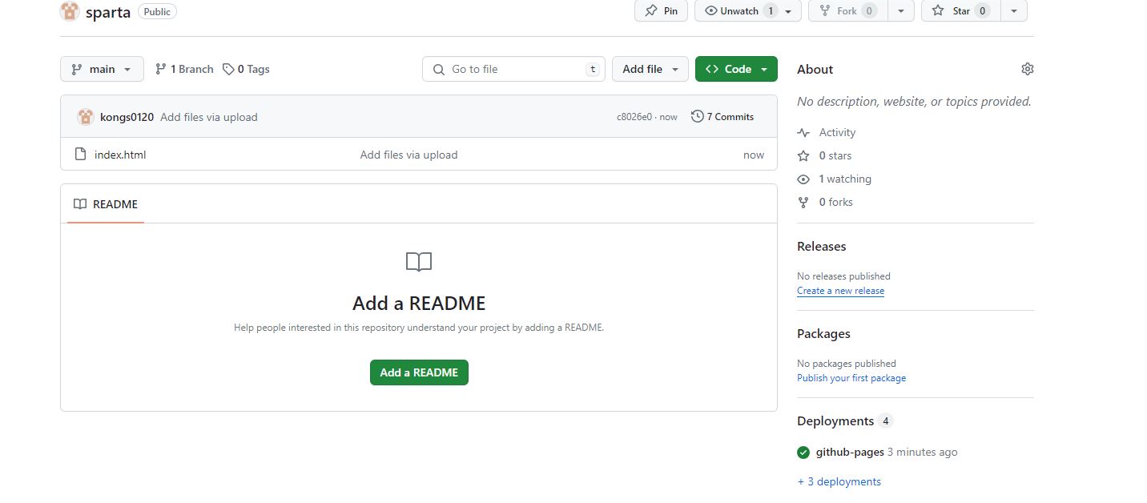
Task: Open the Activity link
Action: pos(837,133)
